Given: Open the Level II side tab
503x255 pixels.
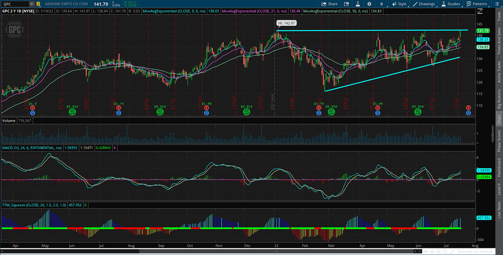Looking at the screenshot, I should click(499, 189).
